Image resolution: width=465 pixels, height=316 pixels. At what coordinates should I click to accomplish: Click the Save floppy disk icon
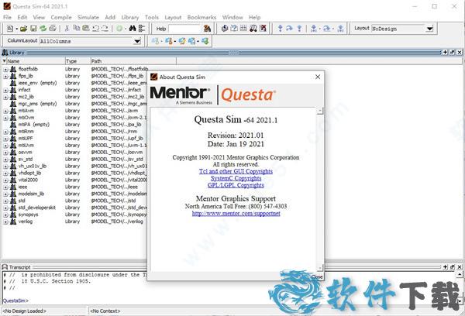(33, 29)
